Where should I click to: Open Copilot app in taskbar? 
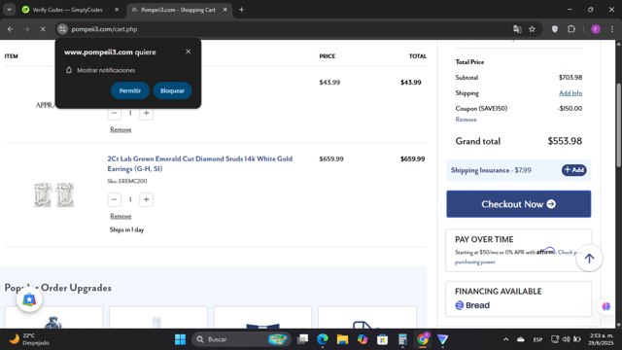(x=363, y=339)
